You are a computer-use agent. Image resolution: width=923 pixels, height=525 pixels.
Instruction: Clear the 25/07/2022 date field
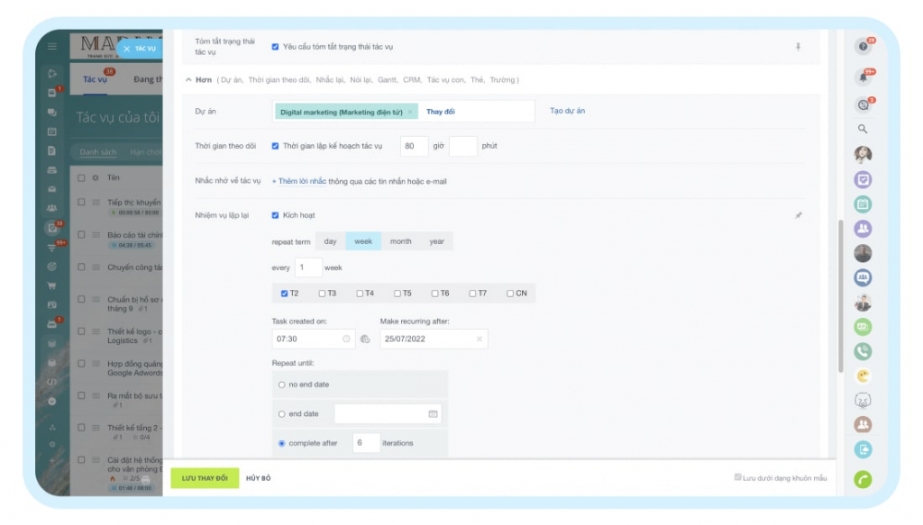pos(480,339)
